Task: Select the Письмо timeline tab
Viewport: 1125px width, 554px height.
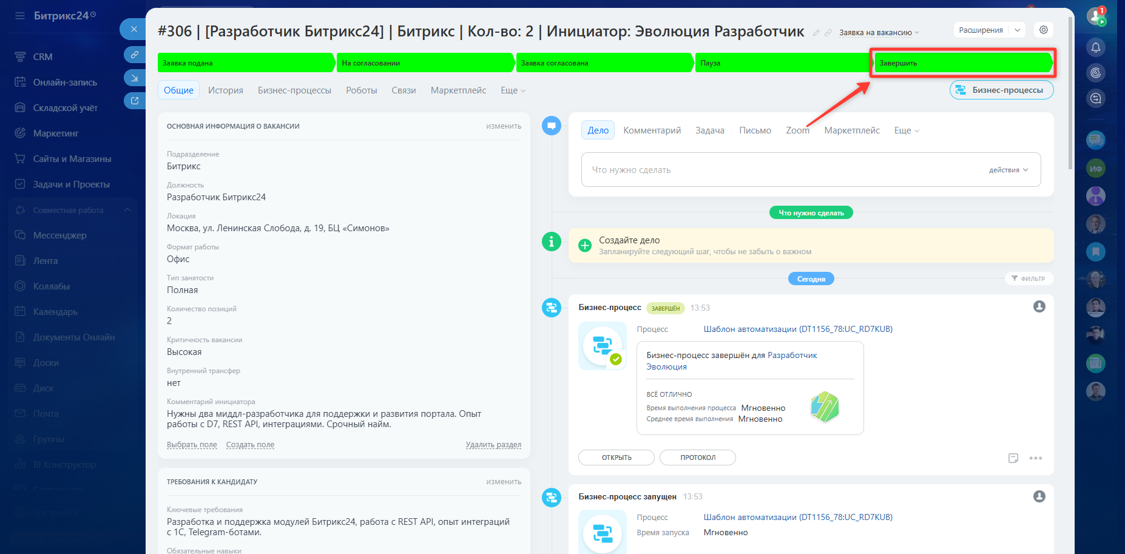Action: 755,130
